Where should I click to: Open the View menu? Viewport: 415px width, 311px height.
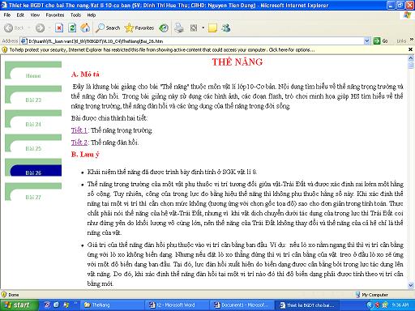[35, 15]
